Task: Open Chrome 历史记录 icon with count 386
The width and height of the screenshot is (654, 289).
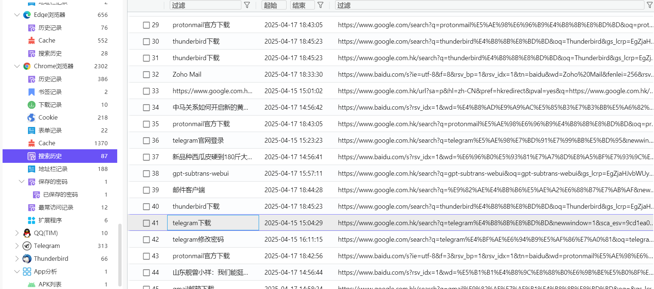Action: [x=32, y=79]
